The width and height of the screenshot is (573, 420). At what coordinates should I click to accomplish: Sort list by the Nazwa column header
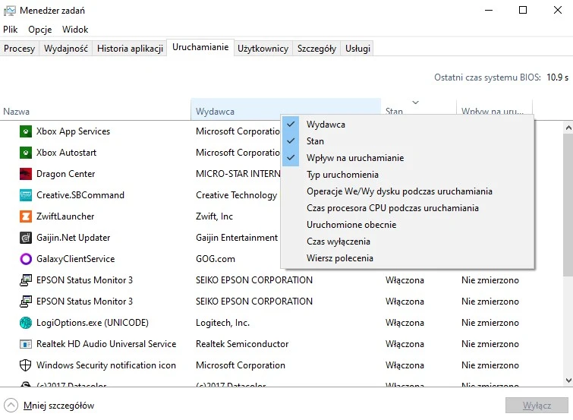17,112
